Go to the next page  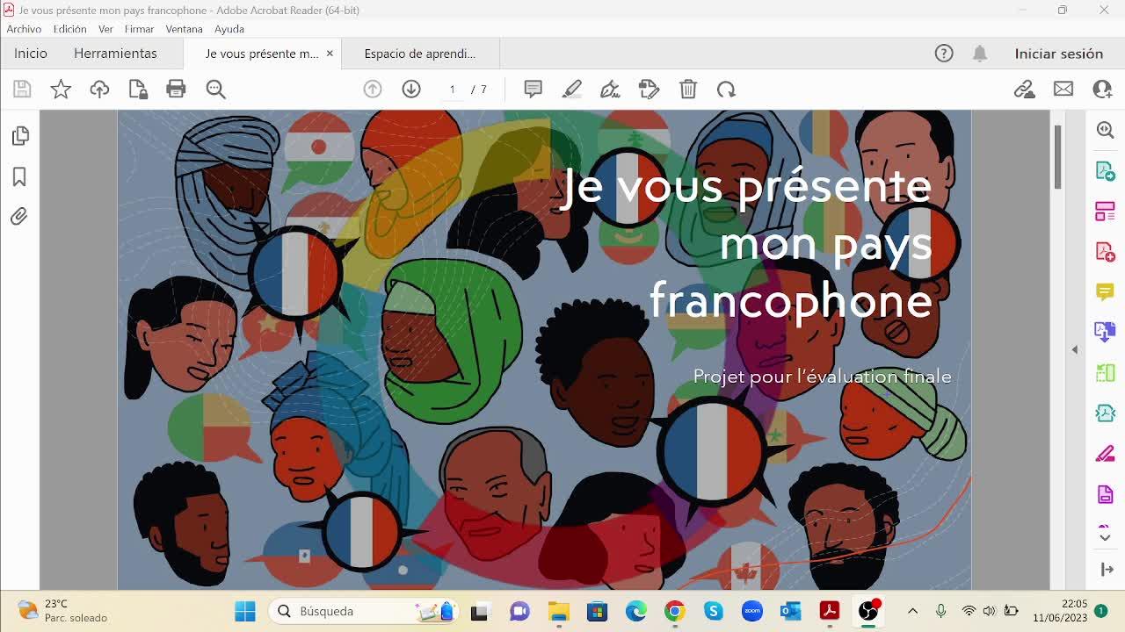[x=411, y=89]
